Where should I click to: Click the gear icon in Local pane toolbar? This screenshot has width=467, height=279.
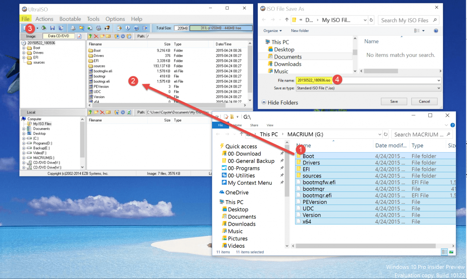click(x=123, y=112)
